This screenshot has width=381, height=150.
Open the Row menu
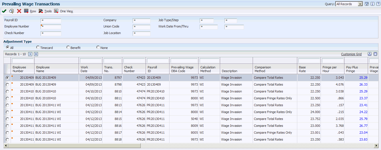pos(30,11)
